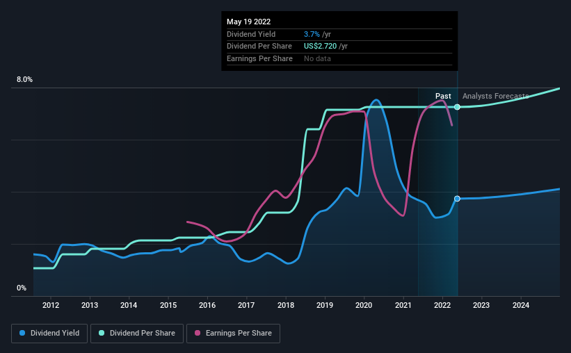Click the 2016 x-axis year label
This screenshot has width=571, height=353.
[x=207, y=305]
